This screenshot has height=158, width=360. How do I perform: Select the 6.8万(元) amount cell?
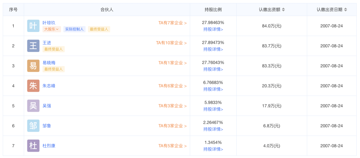[x=272, y=126]
